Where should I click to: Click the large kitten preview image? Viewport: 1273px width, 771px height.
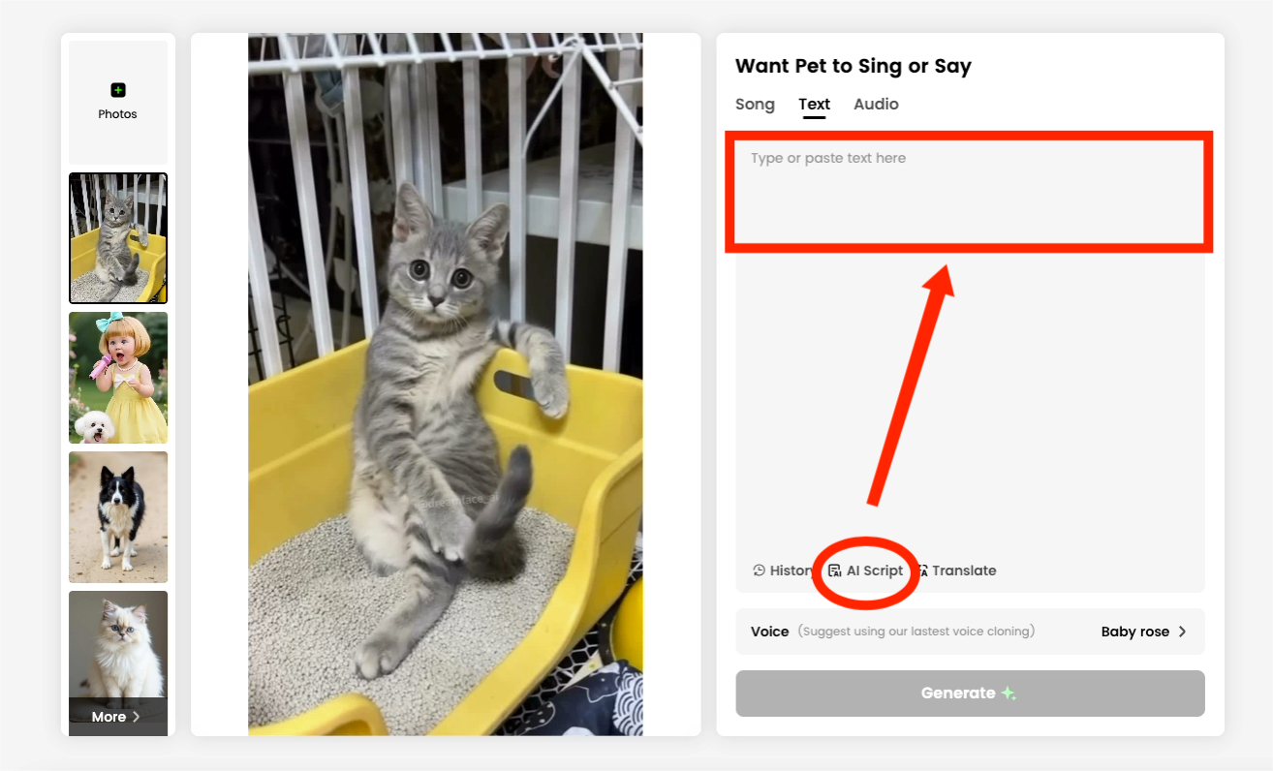(446, 385)
